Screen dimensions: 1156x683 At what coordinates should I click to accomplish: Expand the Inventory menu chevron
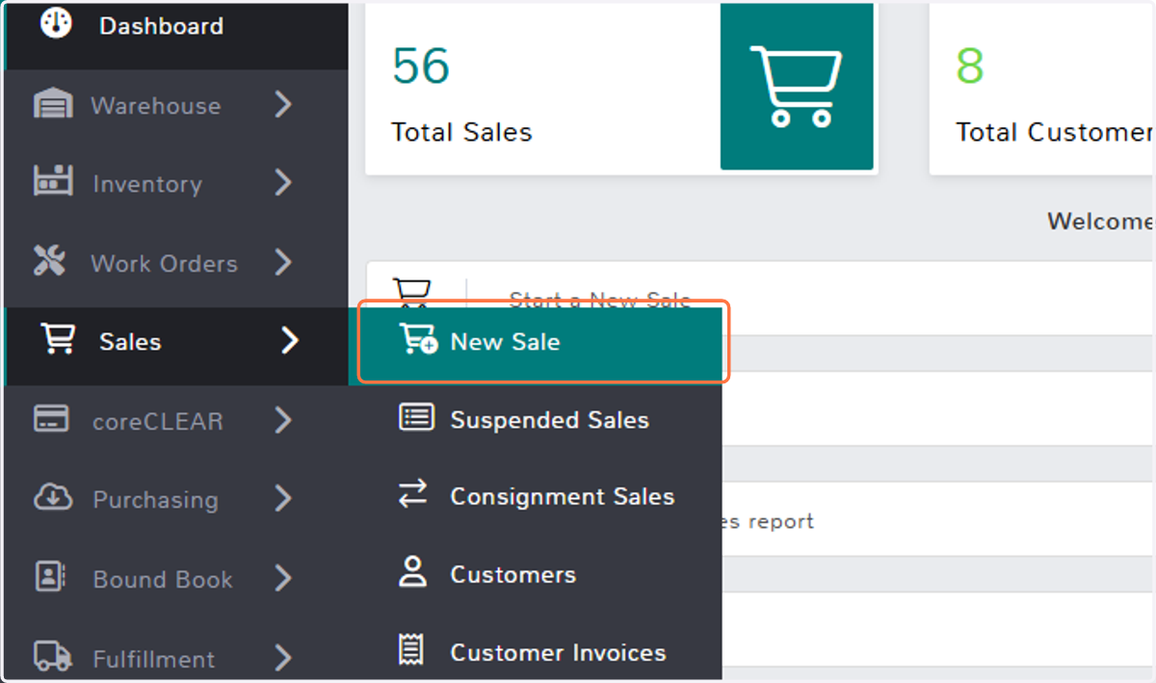coord(282,183)
